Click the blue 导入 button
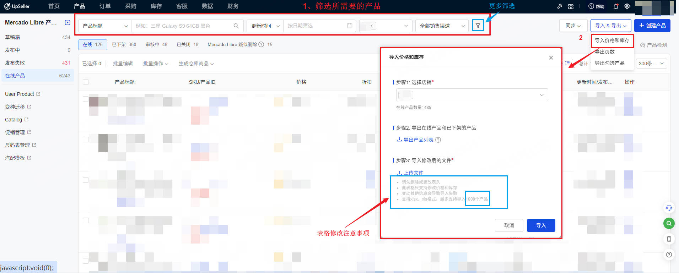This screenshot has height=273, width=679. tap(541, 225)
